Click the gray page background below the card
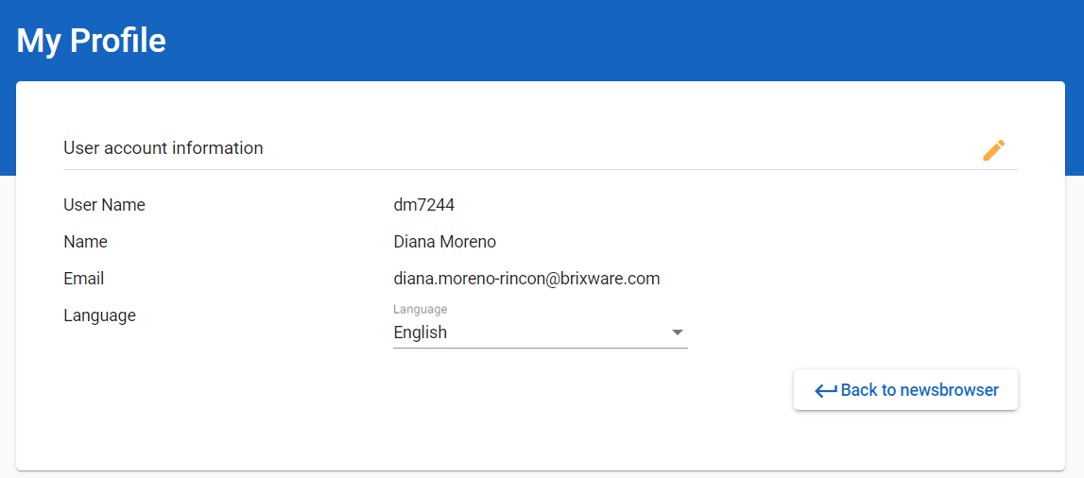 click(x=542, y=474)
